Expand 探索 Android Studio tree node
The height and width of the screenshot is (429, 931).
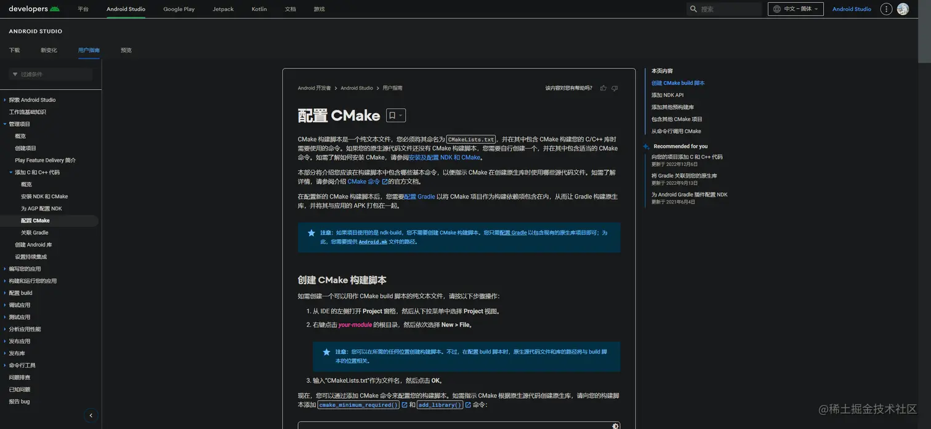click(x=5, y=100)
